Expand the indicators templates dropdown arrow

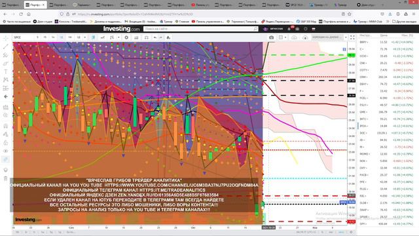pos(118,37)
